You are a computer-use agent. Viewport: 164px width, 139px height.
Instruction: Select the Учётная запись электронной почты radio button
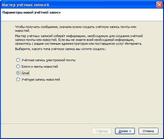click(x=18, y=60)
